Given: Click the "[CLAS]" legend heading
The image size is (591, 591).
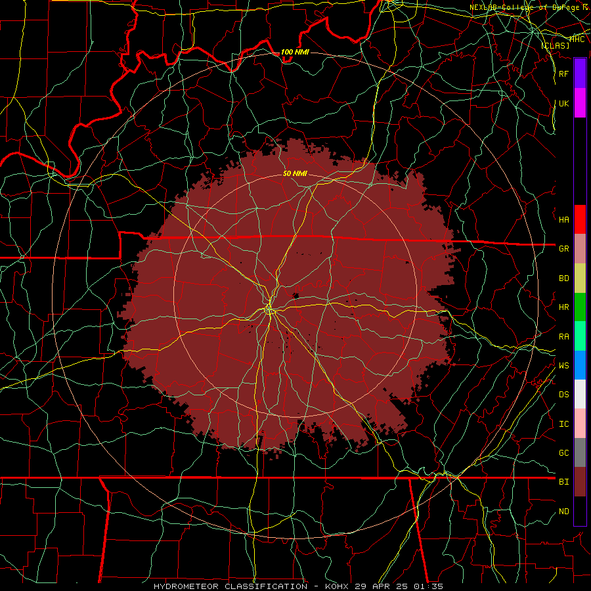Looking at the screenshot, I should click(x=555, y=46).
